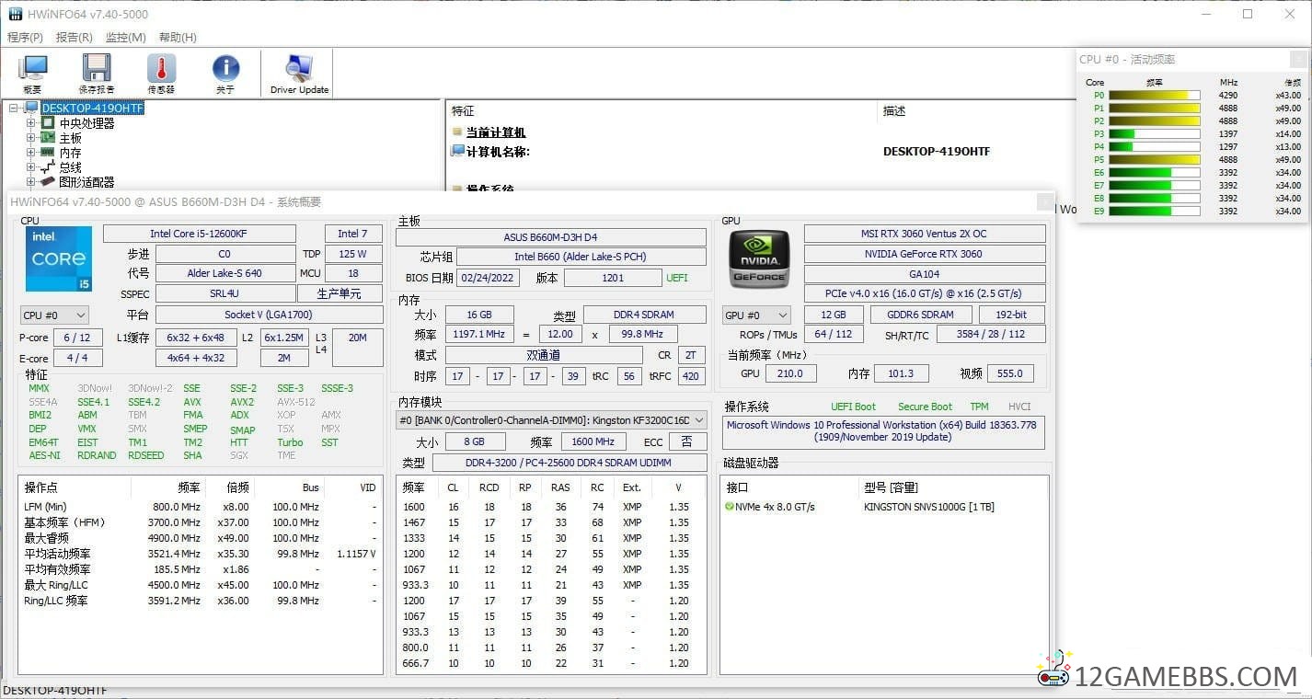This screenshot has width=1312, height=699.
Task: Select the 平均活动频率 row
Action: [x=200, y=554]
